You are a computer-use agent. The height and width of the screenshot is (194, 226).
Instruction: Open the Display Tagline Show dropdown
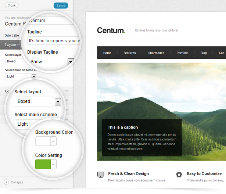pyautogui.click(x=51, y=62)
